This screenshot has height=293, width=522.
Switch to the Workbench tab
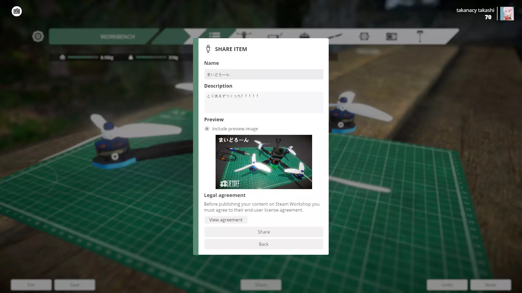click(x=117, y=37)
